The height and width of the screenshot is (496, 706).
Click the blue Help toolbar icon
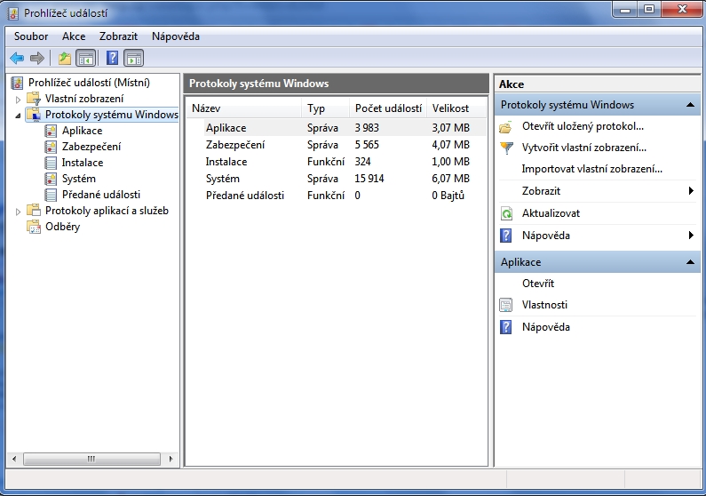pyautogui.click(x=112, y=58)
